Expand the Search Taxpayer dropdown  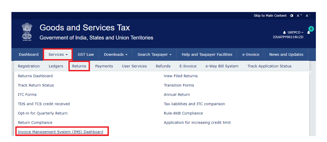click(x=154, y=54)
